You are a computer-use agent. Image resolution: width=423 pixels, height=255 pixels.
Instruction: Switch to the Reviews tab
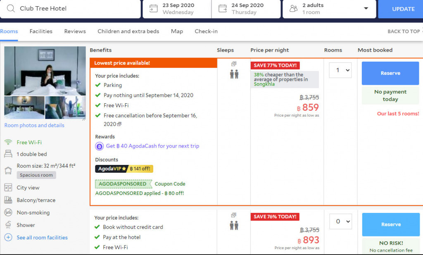(75, 31)
